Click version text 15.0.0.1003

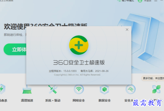click(x=70, y=71)
